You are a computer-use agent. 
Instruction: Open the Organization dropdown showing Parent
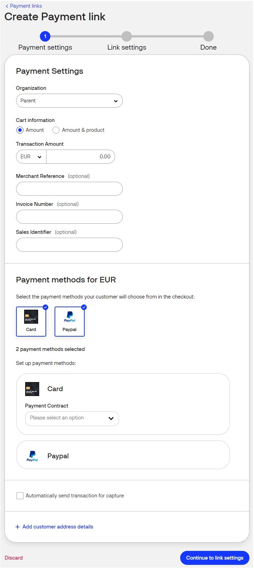(69, 101)
